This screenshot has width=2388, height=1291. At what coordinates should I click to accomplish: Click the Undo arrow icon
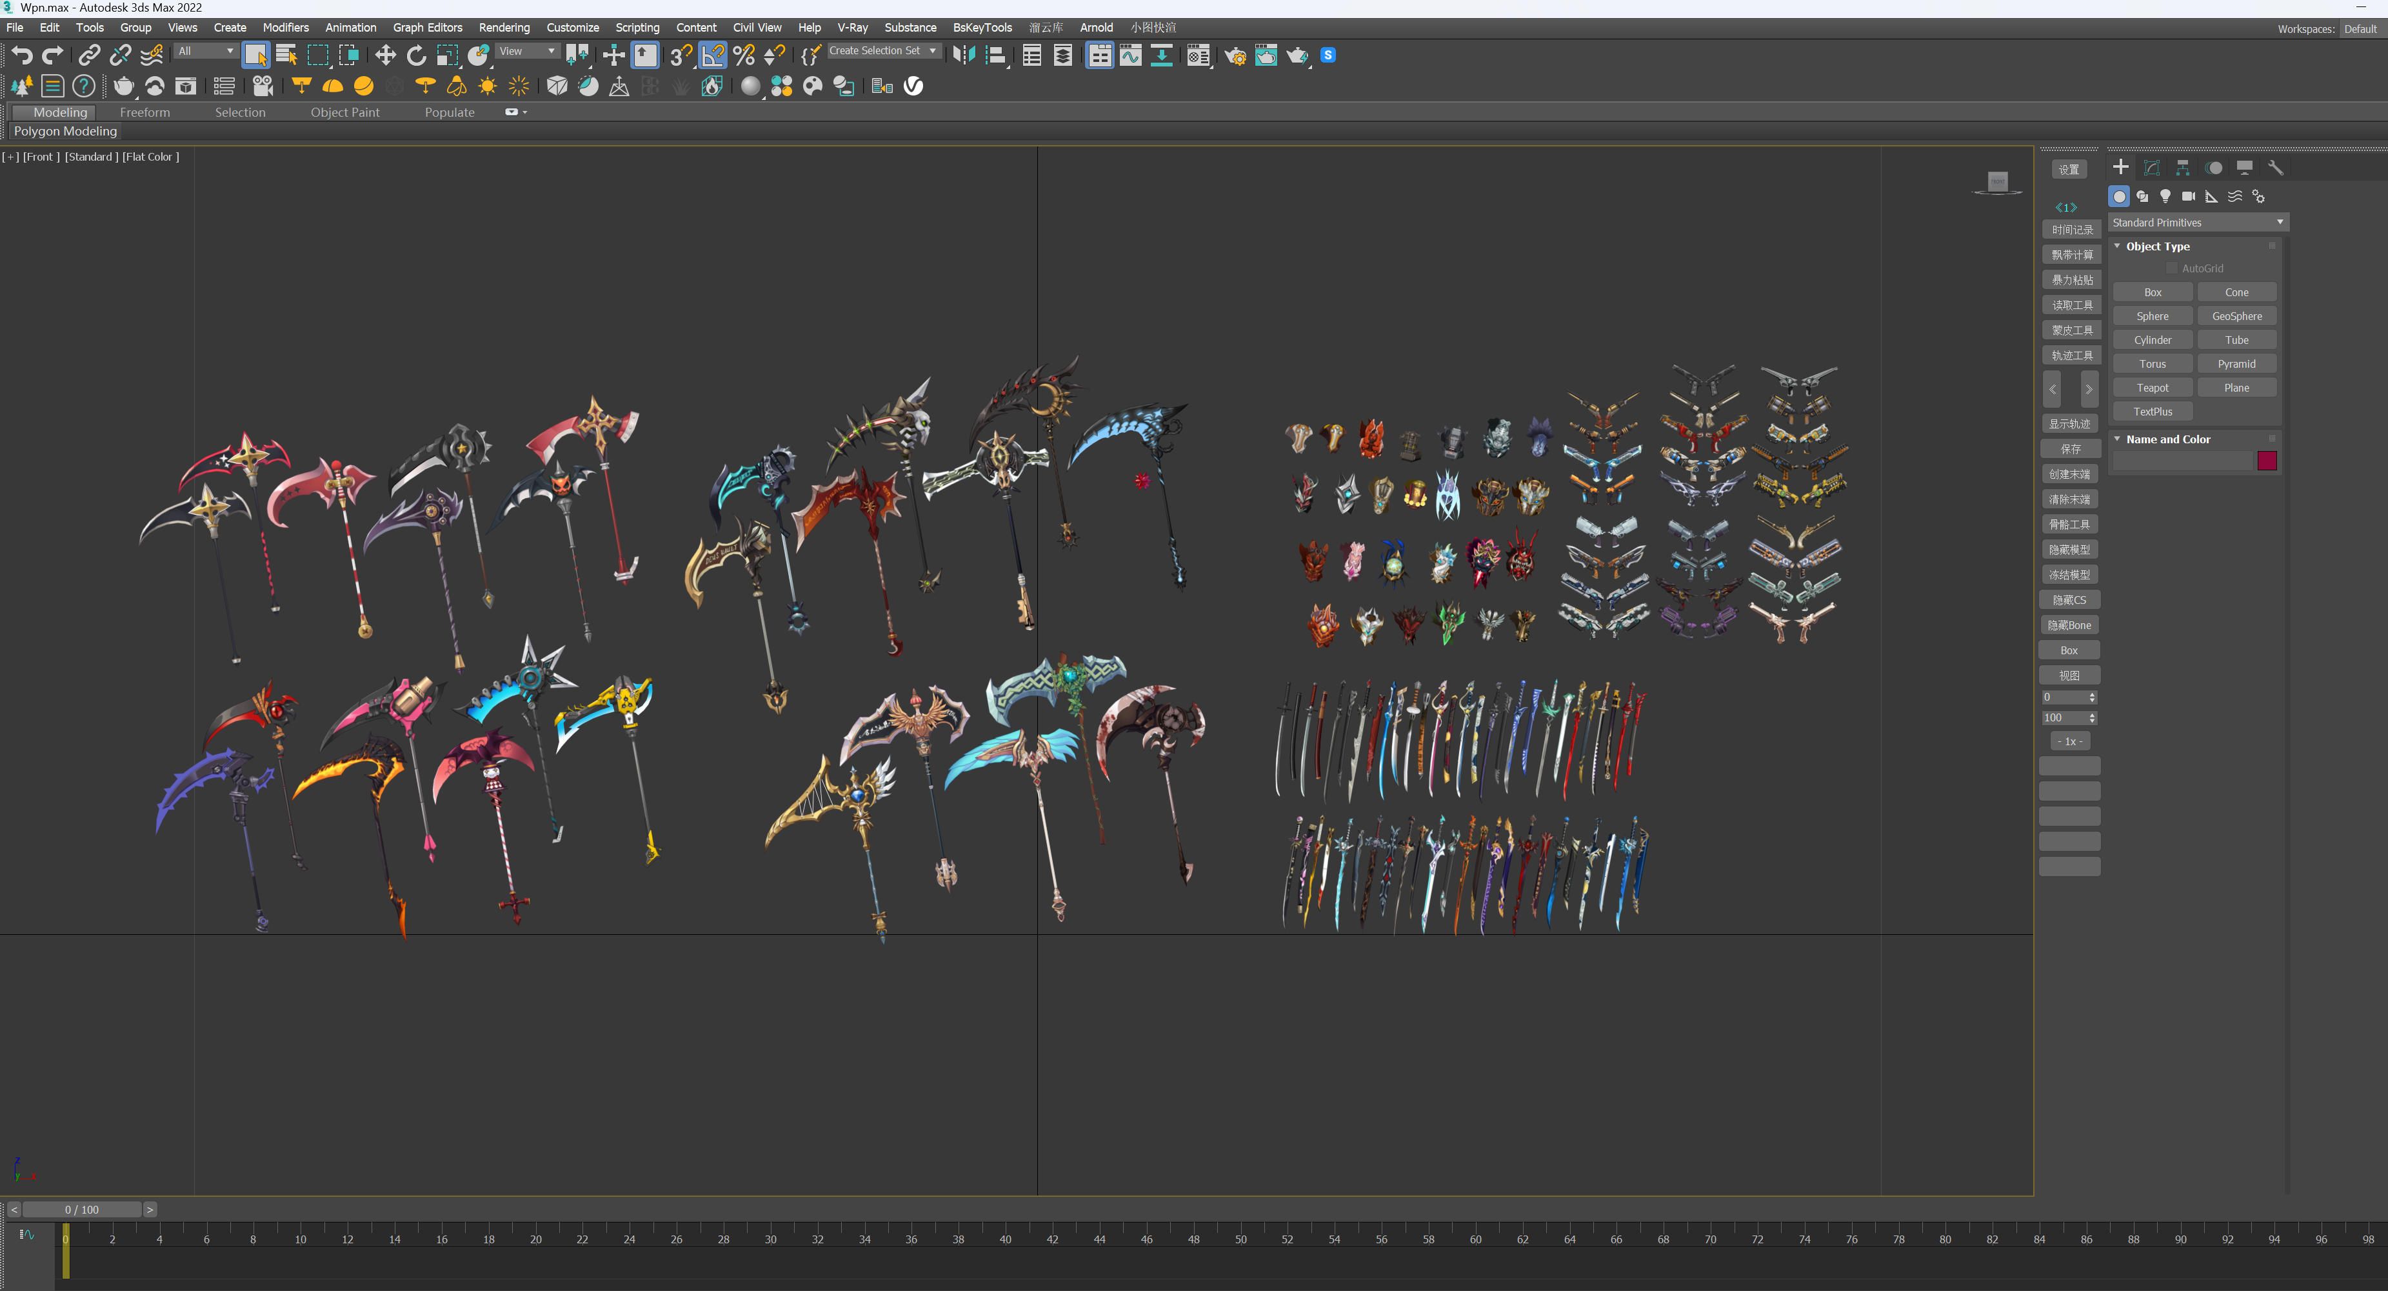tap(21, 55)
